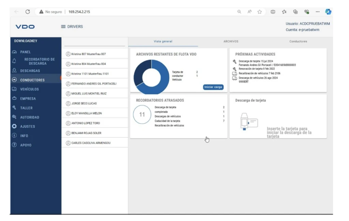This screenshot has height=221, width=349.
Task: Open browser settings ellipsis menu
Action: click(x=318, y=12)
